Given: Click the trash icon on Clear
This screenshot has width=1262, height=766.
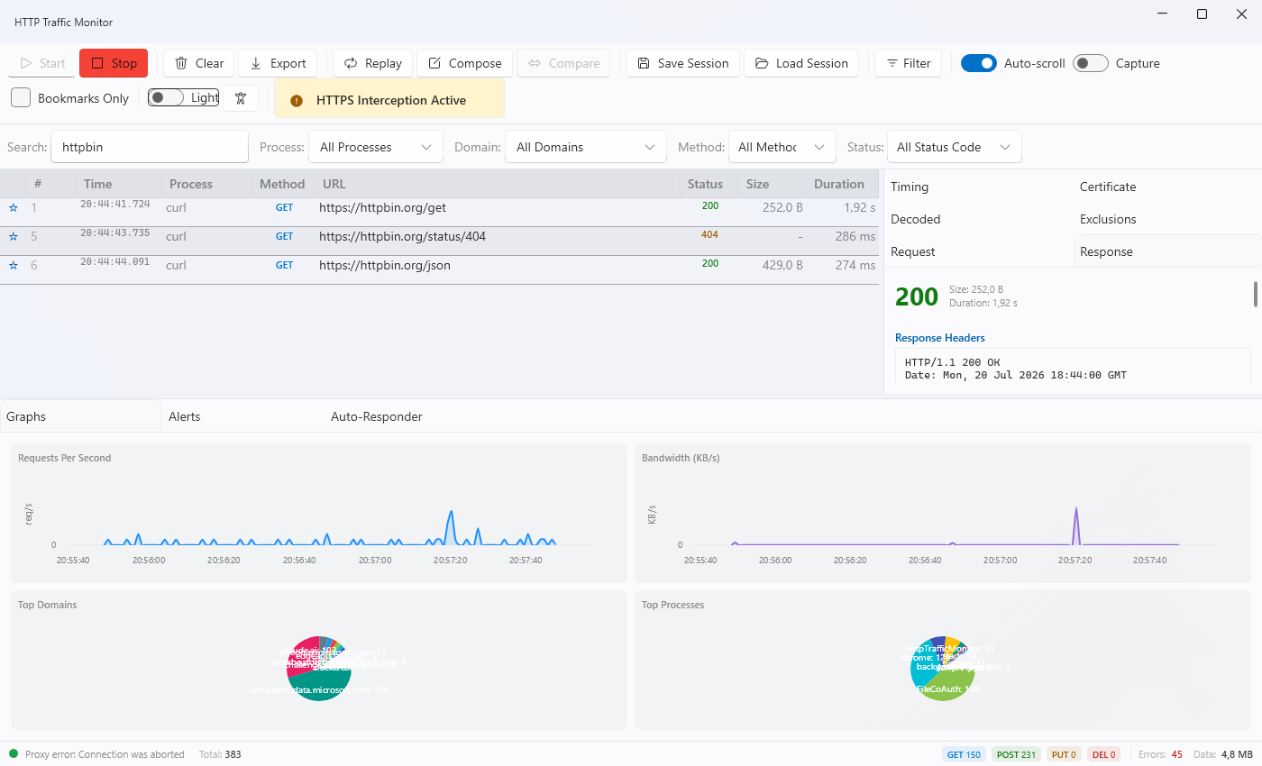Looking at the screenshot, I should tap(181, 63).
